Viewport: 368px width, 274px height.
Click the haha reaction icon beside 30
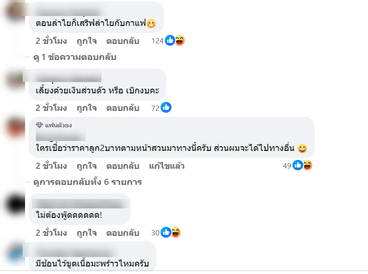(x=175, y=232)
